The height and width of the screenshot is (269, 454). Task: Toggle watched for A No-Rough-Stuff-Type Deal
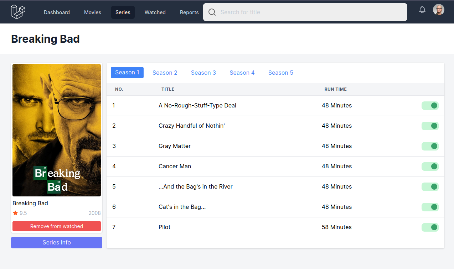coord(430,106)
